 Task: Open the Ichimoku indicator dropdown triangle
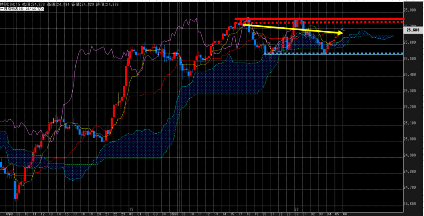click(x=39, y=8)
